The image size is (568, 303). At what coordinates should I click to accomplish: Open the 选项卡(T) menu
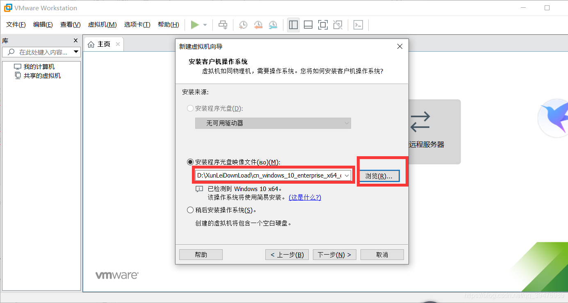tap(137, 25)
